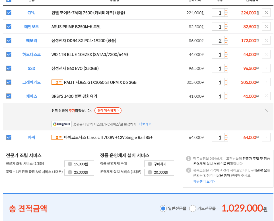Screen dimensions: 274x221
Task: Select the 일반전문몰 radio button
Action: coord(163,209)
